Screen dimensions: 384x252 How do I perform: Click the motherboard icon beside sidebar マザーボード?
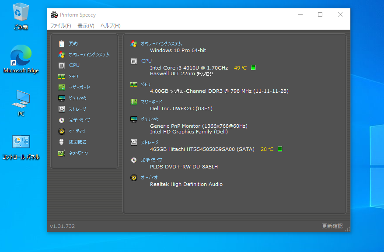(62, 87)
